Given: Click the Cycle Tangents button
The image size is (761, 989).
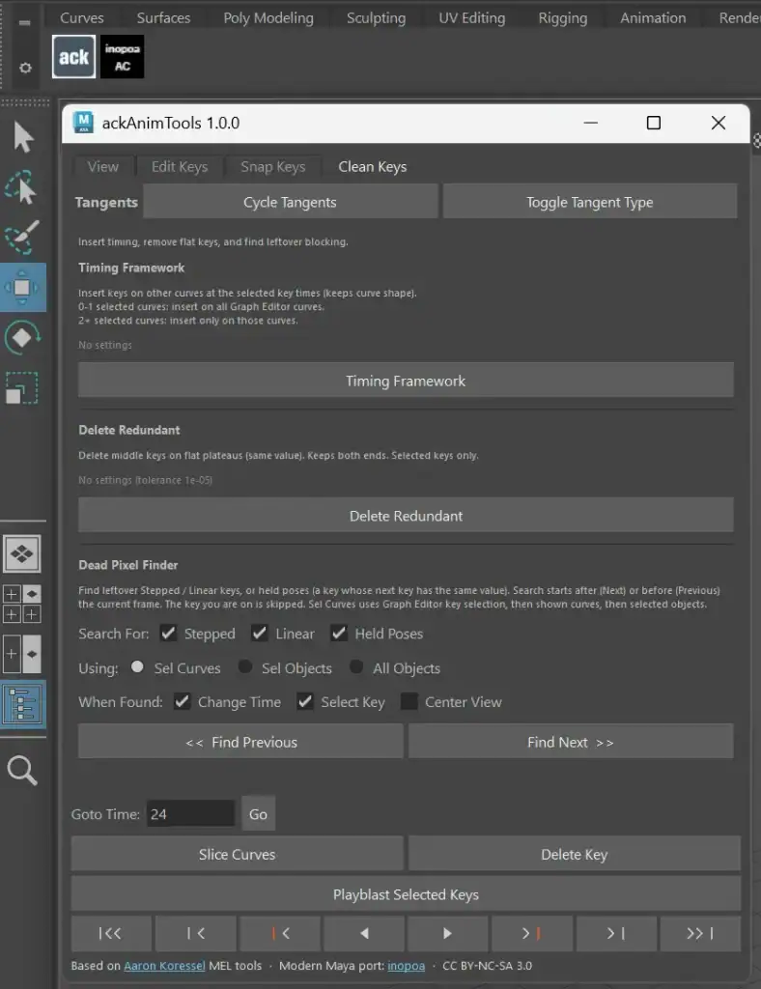Looking at the screenshot, I should coord(291,202).
